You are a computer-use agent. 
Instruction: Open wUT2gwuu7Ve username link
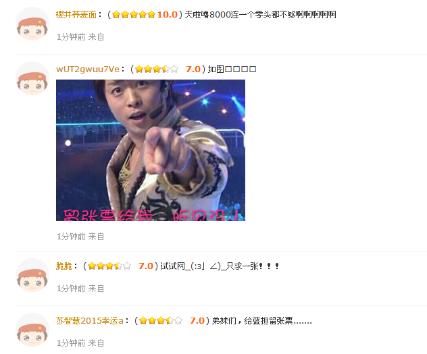click(88, 69)
